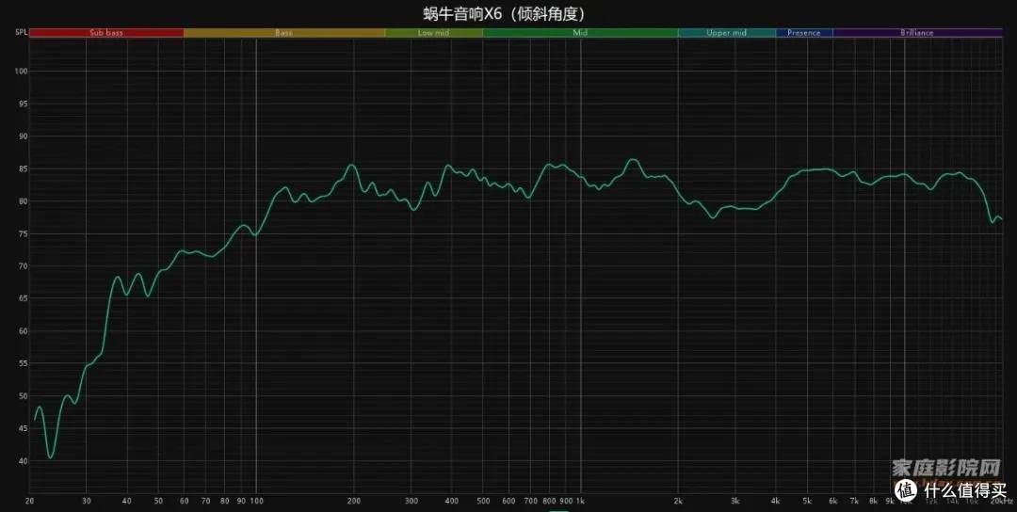This screenshot has width=1017, height=512.
Task: Select the Presence band label
Action: pyautogui.click(x=803, y=32)
